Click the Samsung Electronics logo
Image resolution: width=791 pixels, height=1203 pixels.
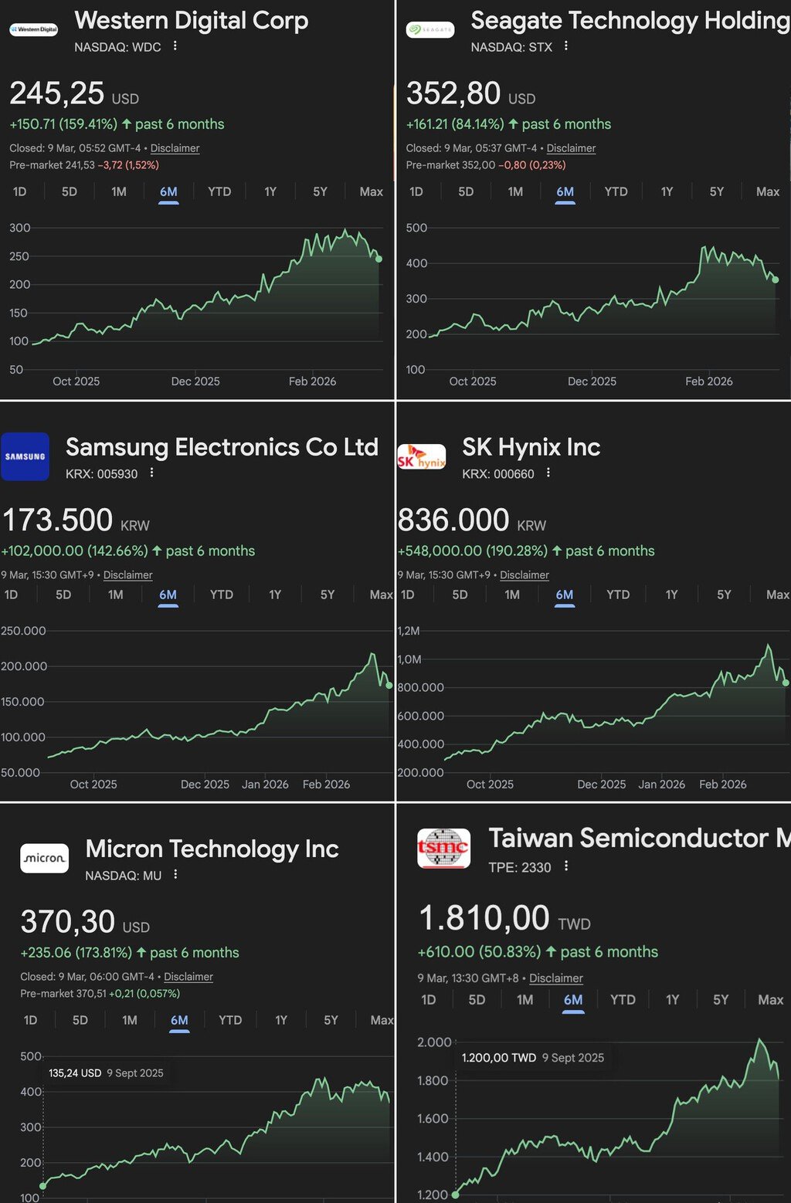coord(25,456)
